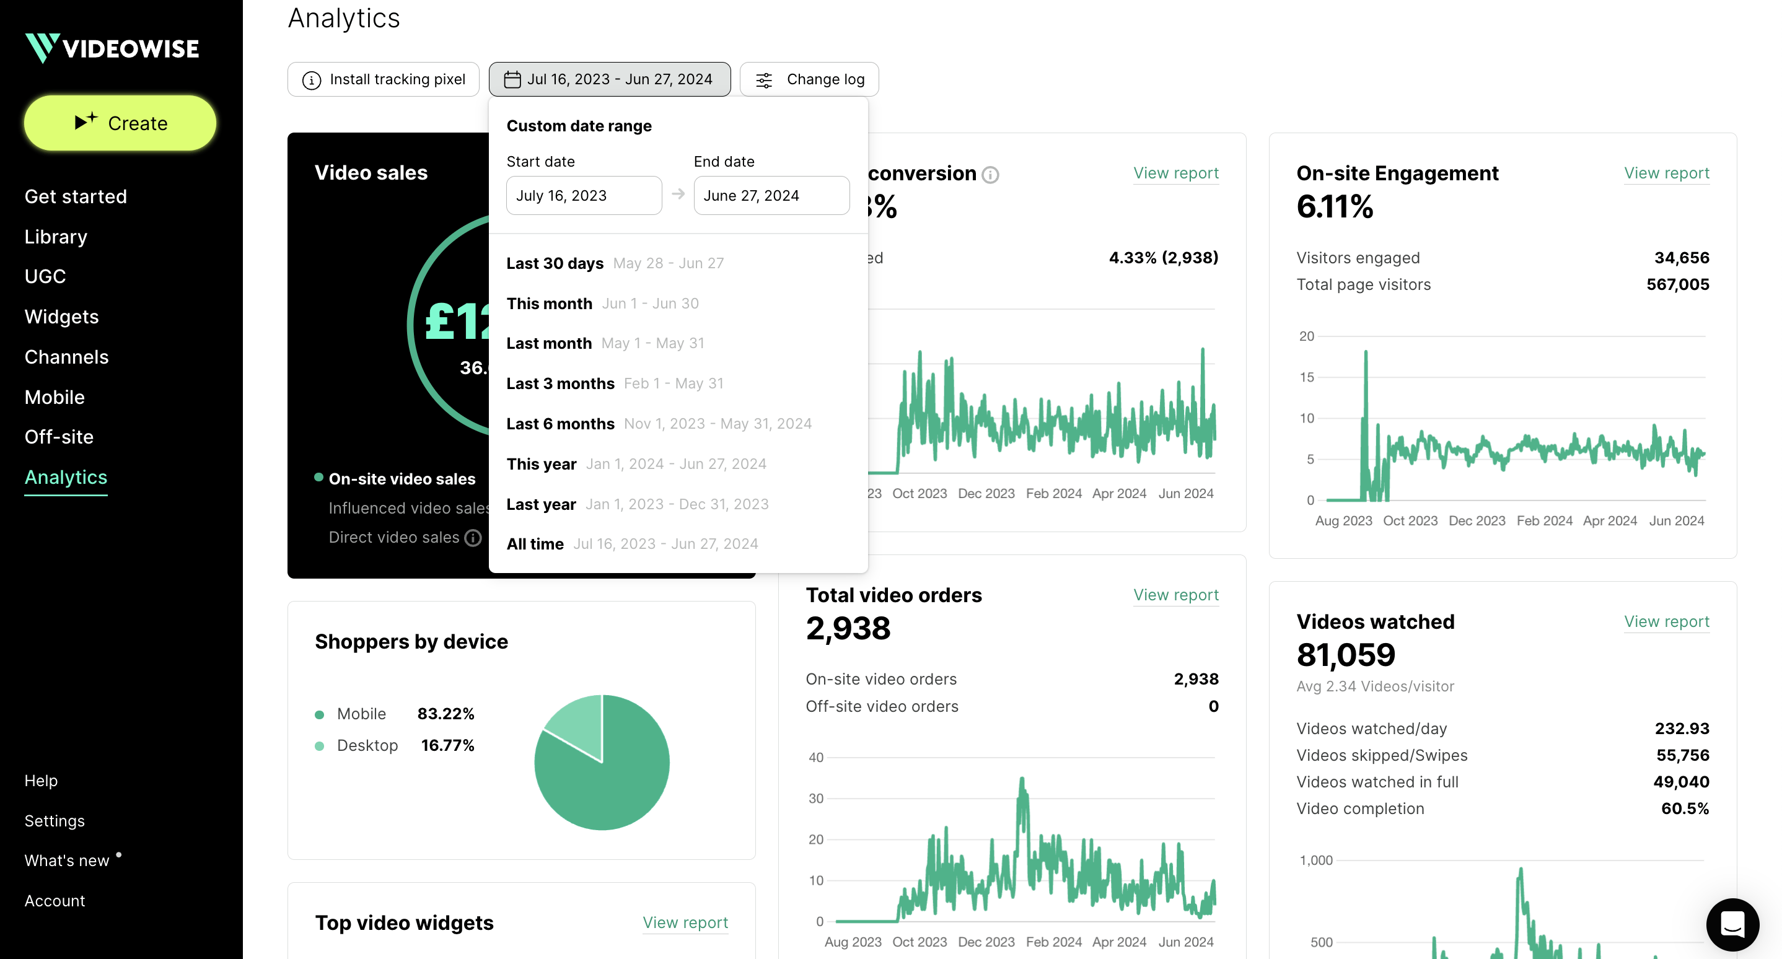Click the Start date input field
This screenshot has height=959, width=1782.
point(583,196)
